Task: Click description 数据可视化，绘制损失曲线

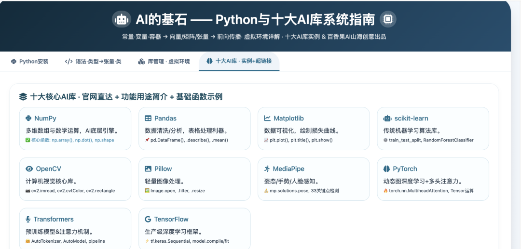Action: tap(301, 131)
